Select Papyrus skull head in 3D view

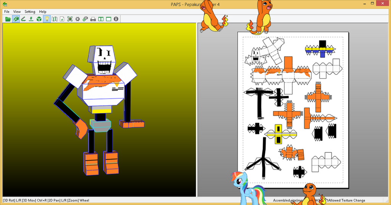coord(102,60)
